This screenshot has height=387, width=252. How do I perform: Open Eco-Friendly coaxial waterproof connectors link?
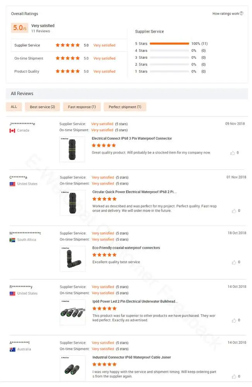[126, 248]
